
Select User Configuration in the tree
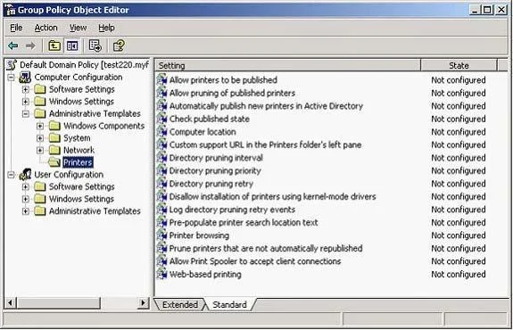tap(69, 175)
